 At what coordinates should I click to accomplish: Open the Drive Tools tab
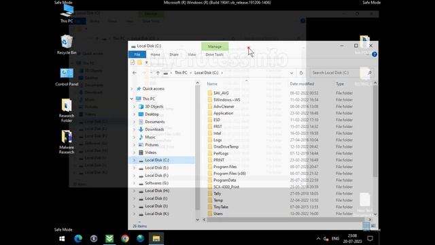tap(215, 54)
